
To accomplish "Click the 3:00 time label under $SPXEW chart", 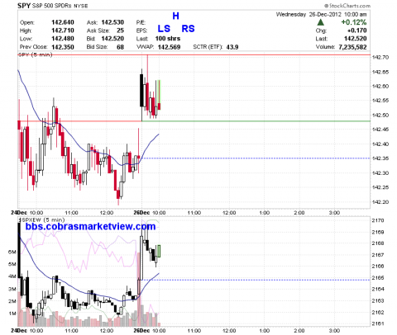I will pyautogui.click(x=334, y=330).
